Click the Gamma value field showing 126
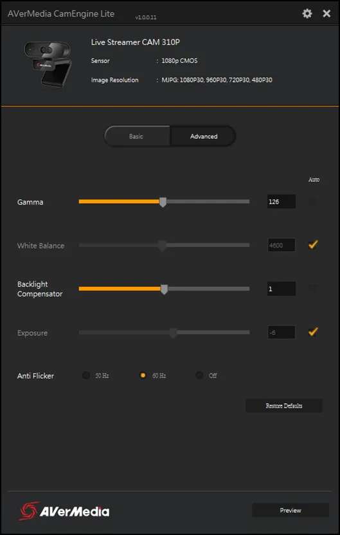Image resolution: width=340 pixels, height=535 pixels. 282,202
